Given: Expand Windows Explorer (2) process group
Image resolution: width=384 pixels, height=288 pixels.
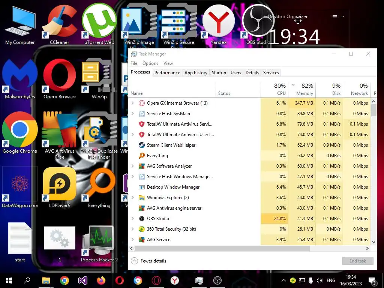Looking at the screenshot, I should click(x=132, y=197).
